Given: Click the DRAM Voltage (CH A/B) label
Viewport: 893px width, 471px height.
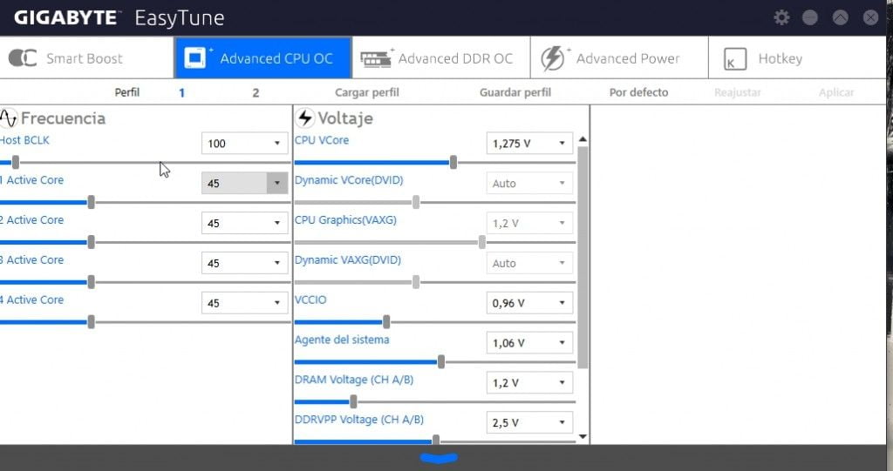Looking at the screenshot, I should (x=354, y=380).
